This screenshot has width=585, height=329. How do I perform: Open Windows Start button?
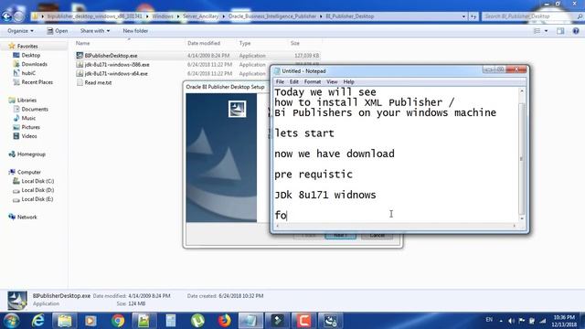(x=11, y=321)
